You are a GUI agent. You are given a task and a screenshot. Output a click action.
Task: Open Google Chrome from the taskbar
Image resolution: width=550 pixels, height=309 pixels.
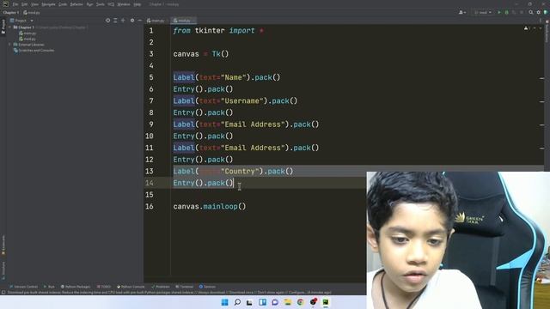(x=300, y=302)
